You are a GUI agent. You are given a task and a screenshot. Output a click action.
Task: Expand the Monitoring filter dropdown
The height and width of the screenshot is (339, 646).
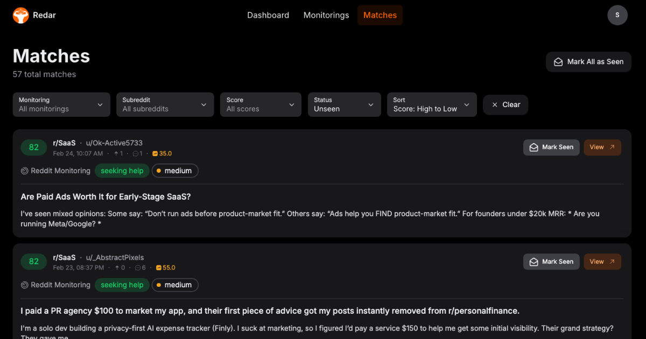[x=61, y=104]
